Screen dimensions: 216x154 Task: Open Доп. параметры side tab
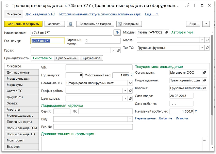pyautogui.click(x=21, y=72)
